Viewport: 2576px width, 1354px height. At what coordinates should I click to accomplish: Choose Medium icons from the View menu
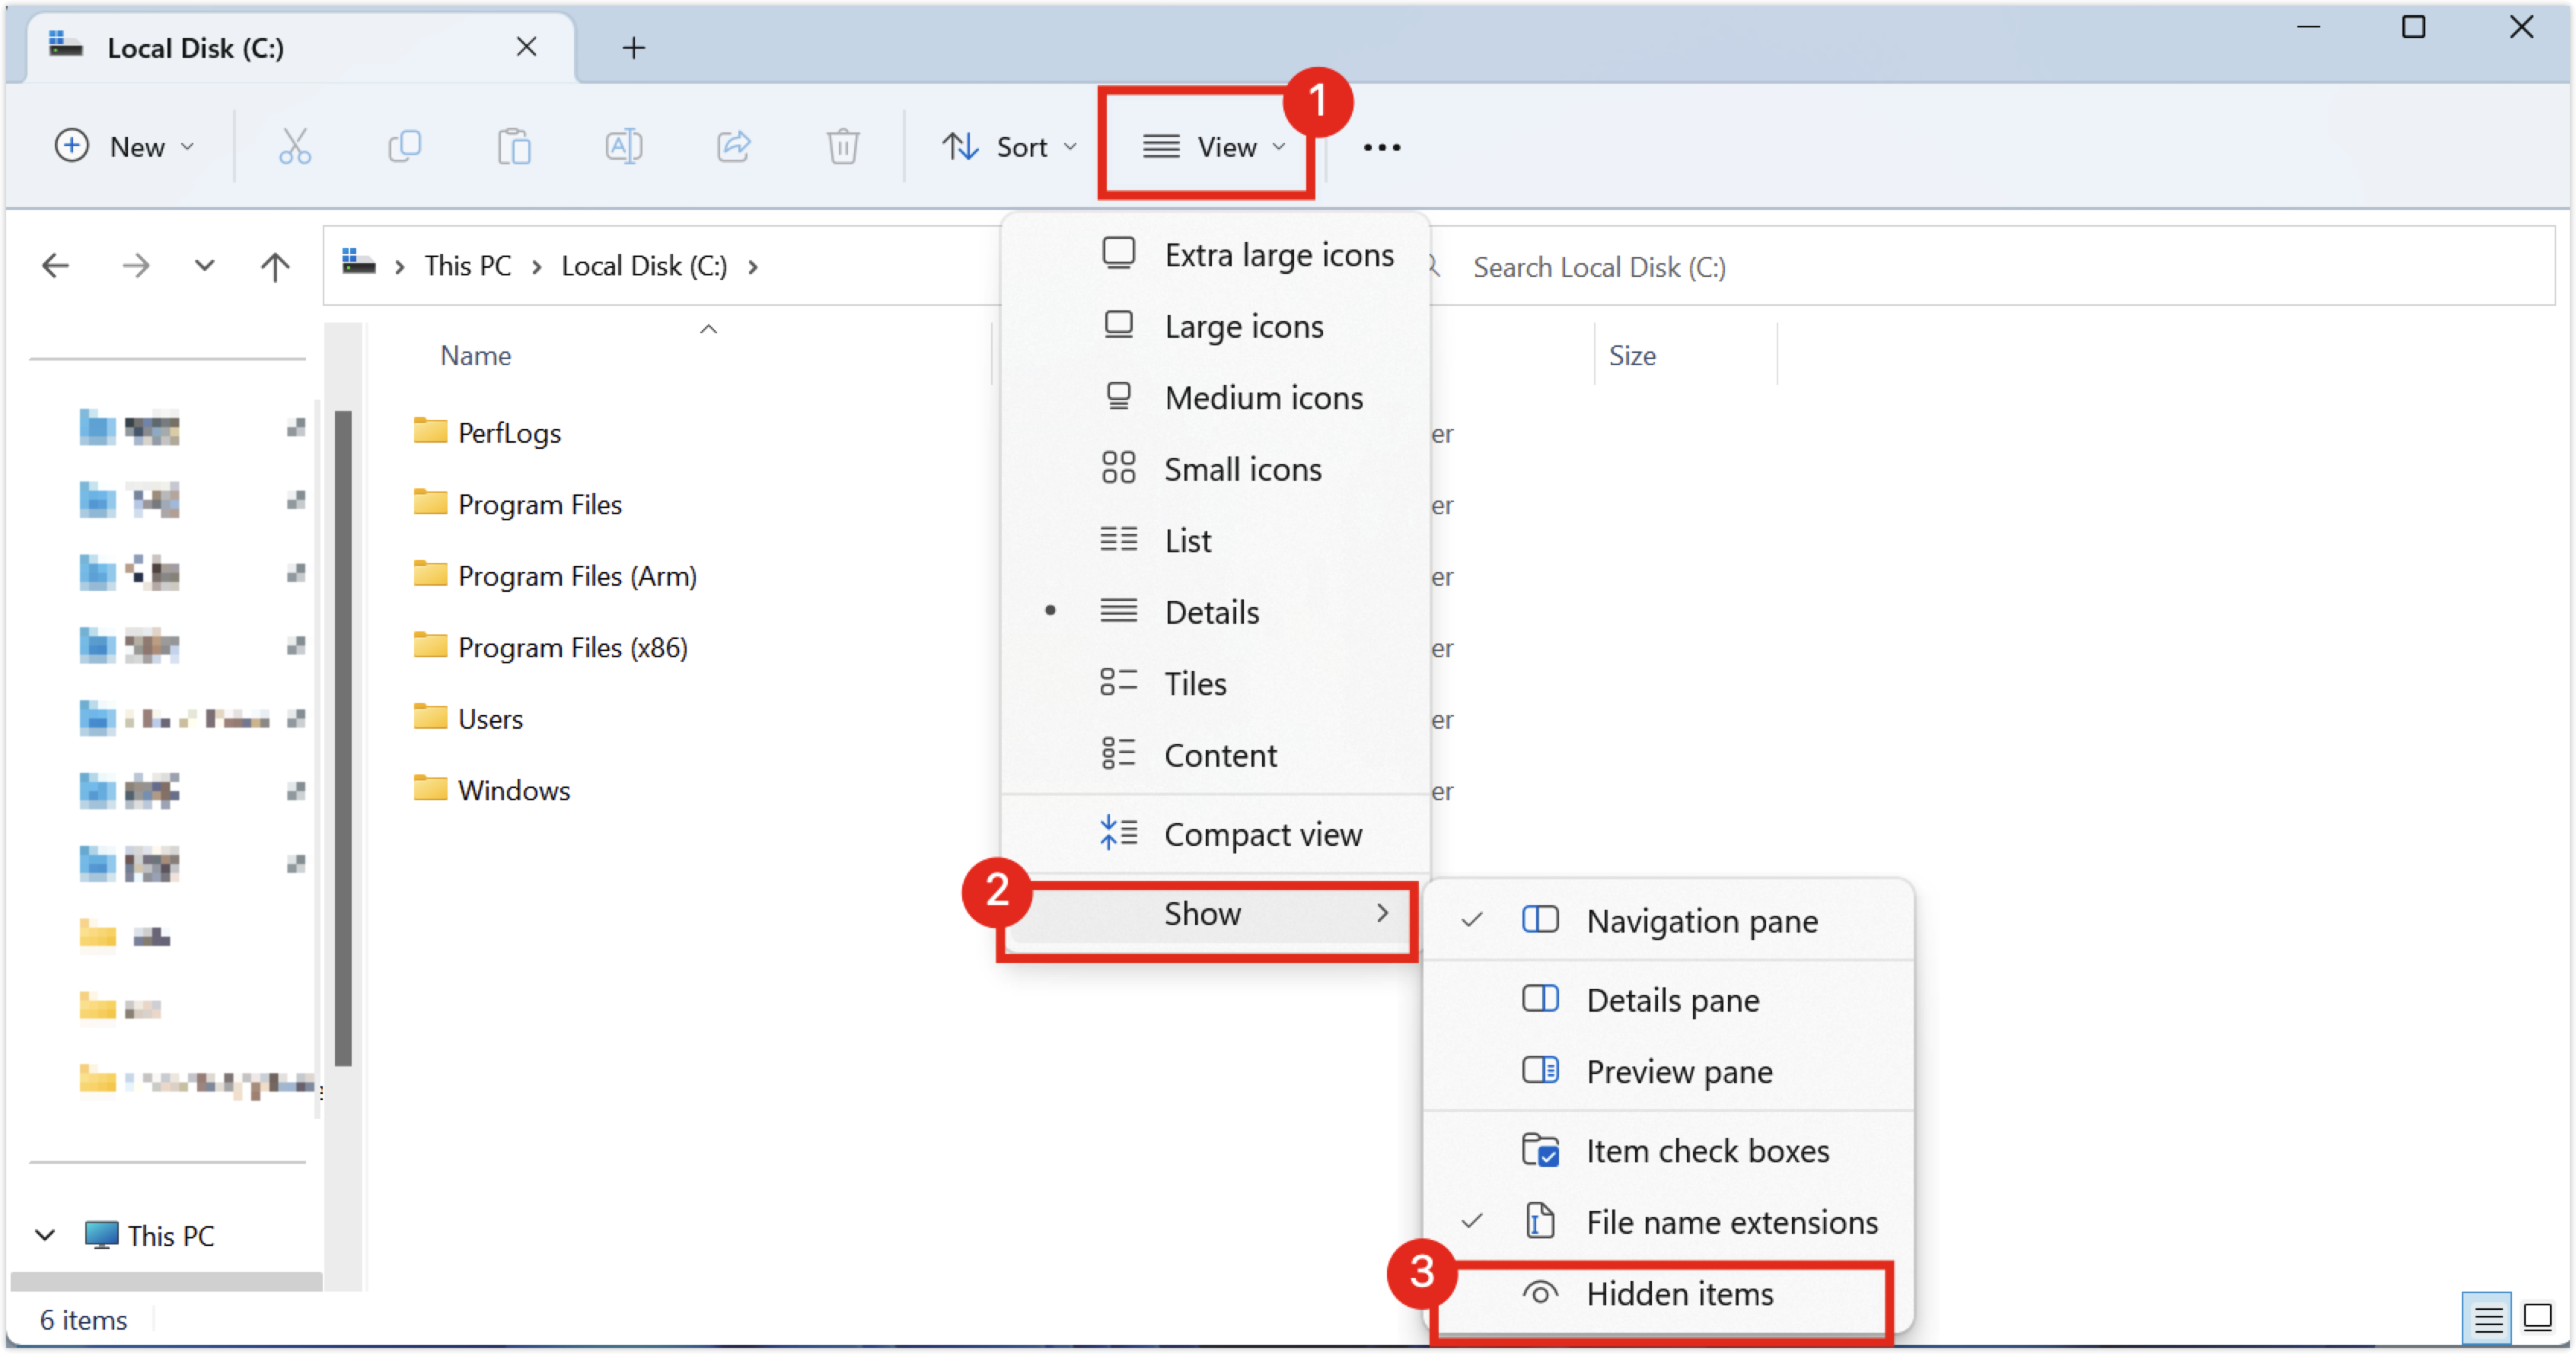[1262, 397]
